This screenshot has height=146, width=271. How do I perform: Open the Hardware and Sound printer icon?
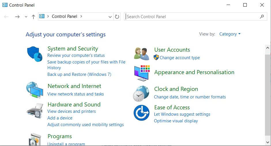click(x=35, y=111)
